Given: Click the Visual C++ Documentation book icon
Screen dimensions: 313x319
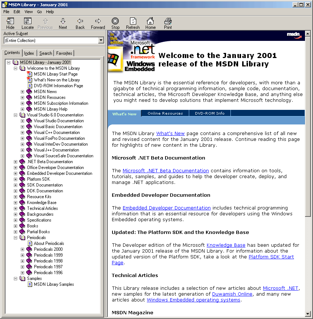Looking at the screenshot, I should [29, 132].
